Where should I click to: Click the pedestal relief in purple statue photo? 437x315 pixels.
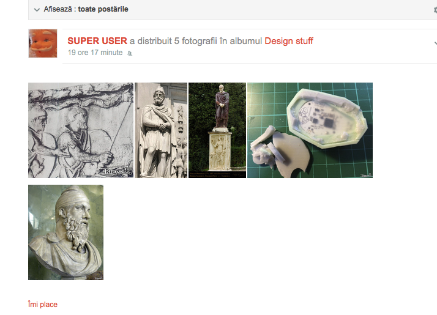220,151
